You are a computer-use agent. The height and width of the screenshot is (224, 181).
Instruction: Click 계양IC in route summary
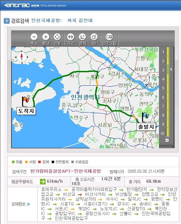tap(84, 209)
